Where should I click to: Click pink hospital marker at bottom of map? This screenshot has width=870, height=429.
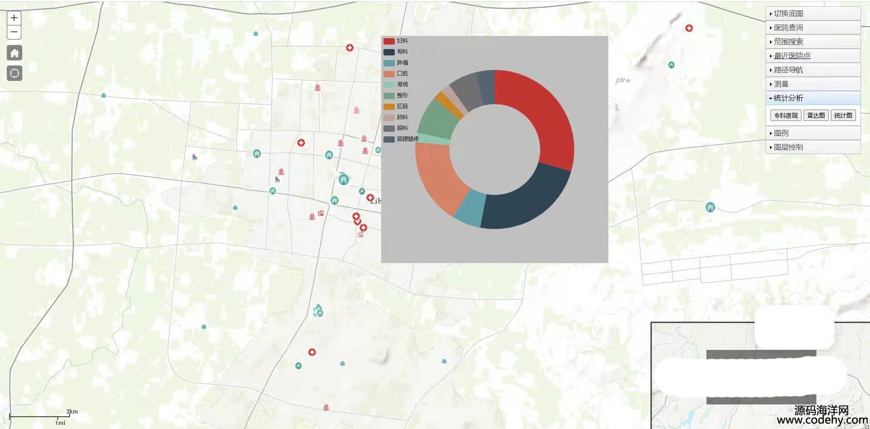click(x=326, y=408)
